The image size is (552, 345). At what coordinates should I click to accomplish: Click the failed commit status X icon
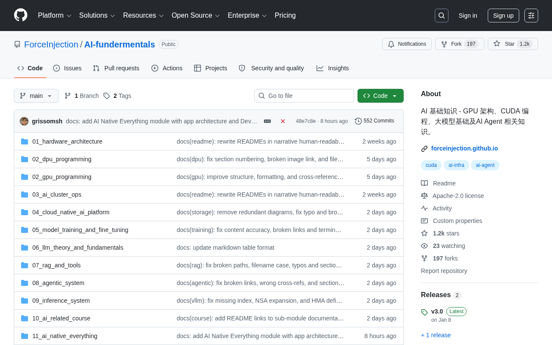[x=283, y=121]
